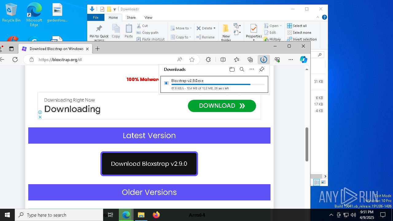Open Recycle Bin desktop icon
393x221 pixels.
pos(11,13)
